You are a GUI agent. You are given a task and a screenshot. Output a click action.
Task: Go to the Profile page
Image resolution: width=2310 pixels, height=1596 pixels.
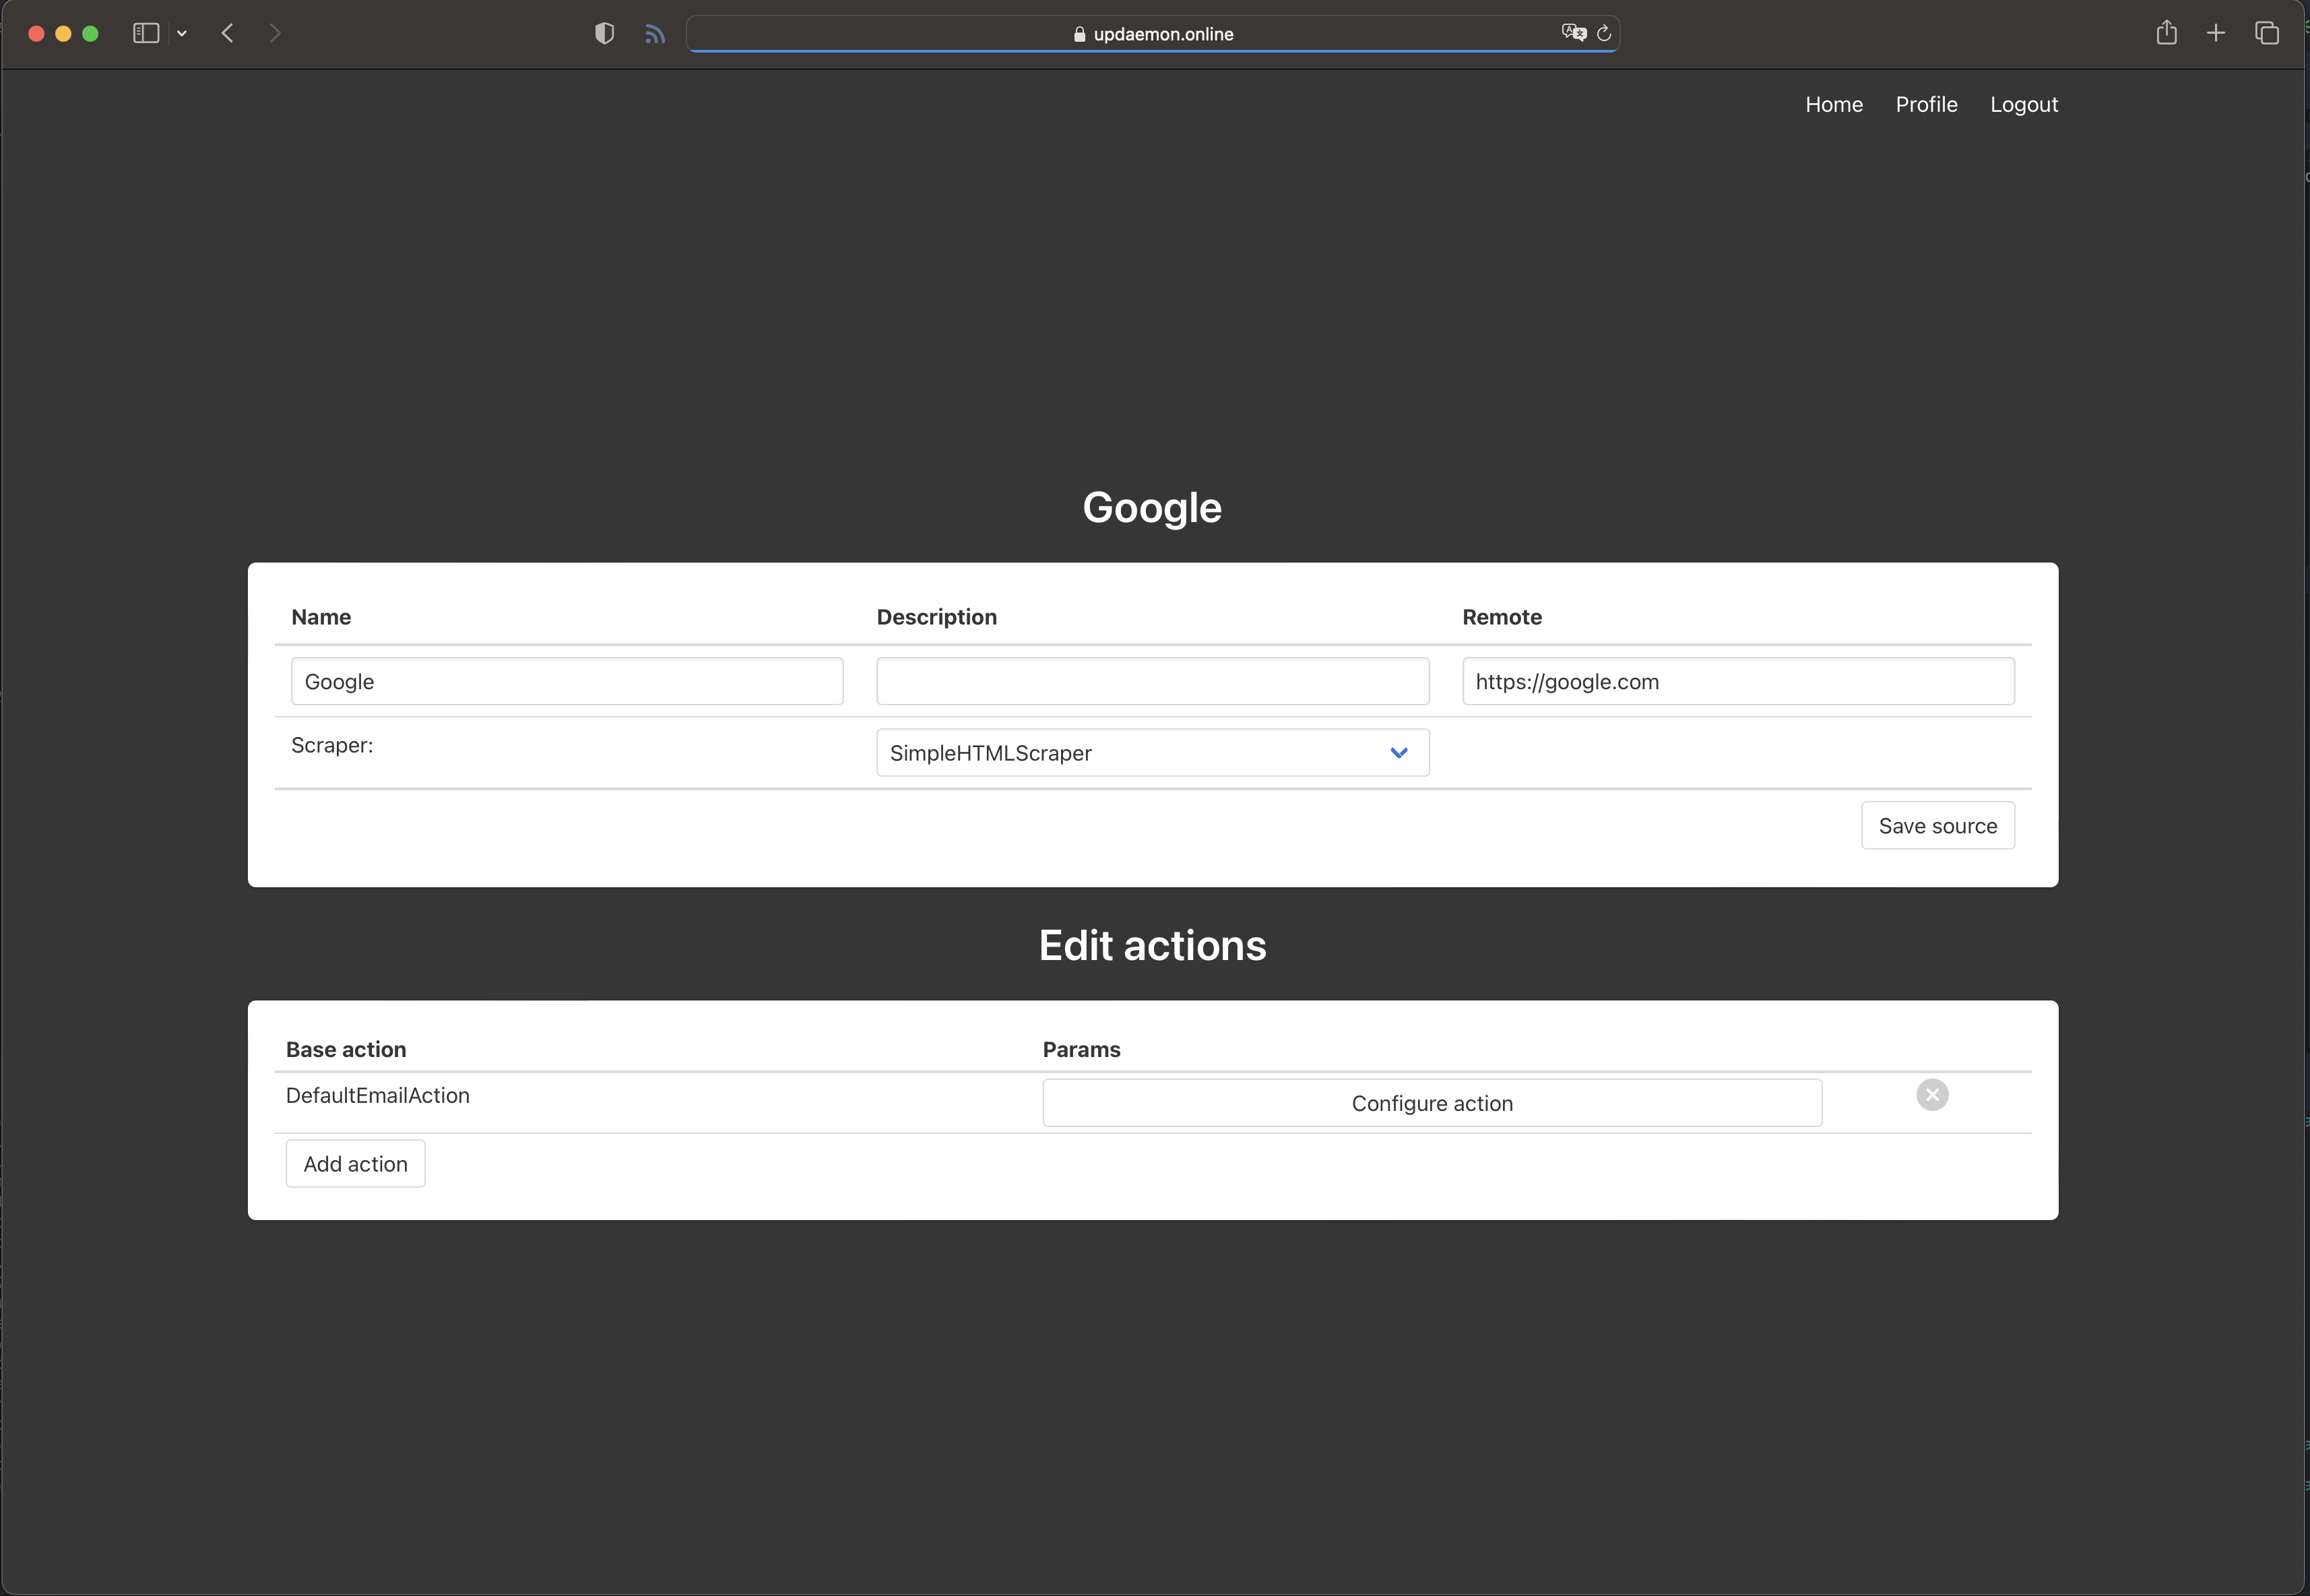1926,104
